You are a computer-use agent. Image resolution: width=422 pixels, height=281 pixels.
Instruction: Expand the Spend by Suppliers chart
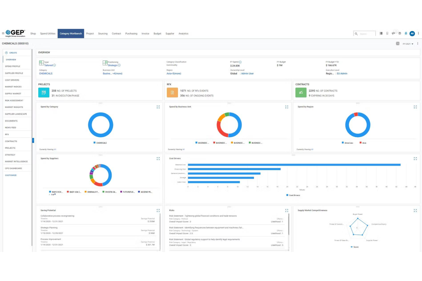pyautogui.click(x=158, y=159)
